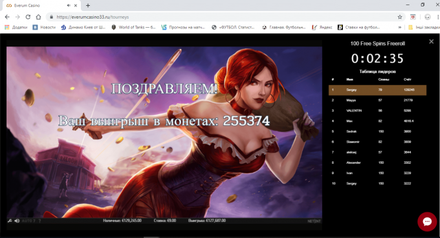Click the game help question mark
The width and height of the screenshot is (440, 238).
click(x=39, y=221)
